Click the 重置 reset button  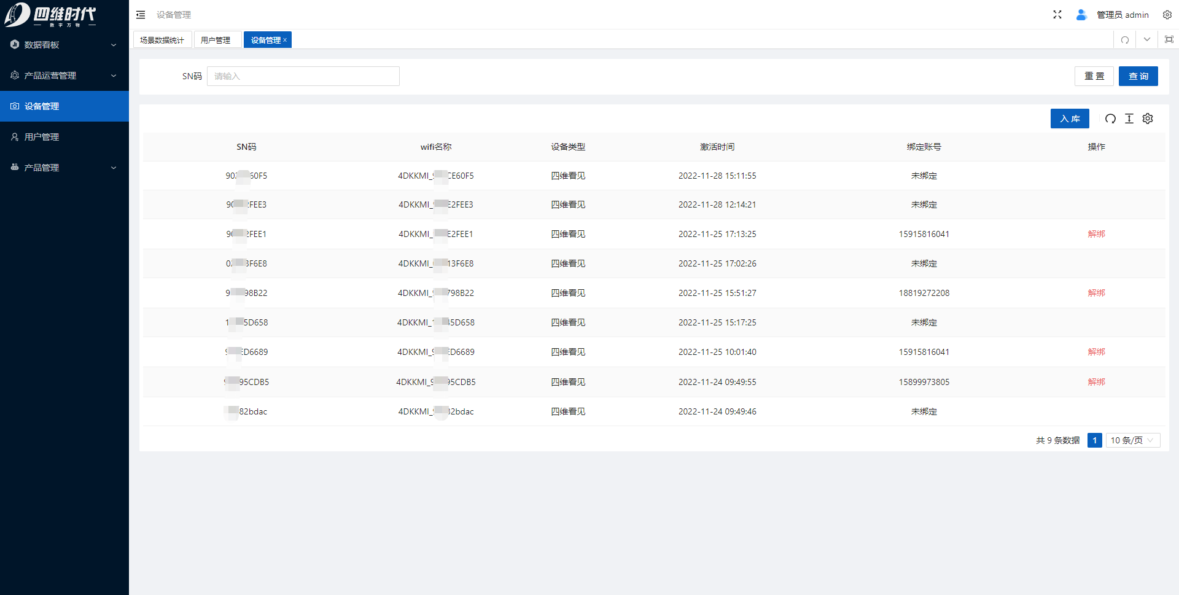1094,76
